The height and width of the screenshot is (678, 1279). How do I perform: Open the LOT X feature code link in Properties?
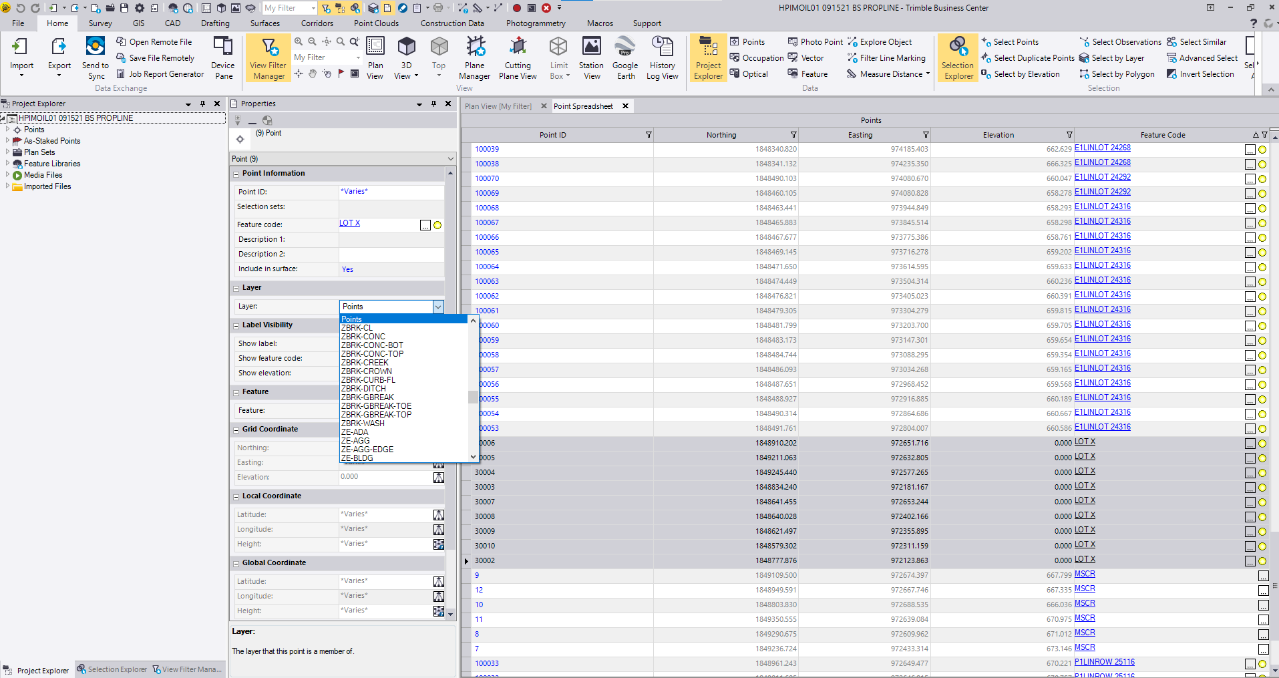pyautogui.click(x=349, y=223)
